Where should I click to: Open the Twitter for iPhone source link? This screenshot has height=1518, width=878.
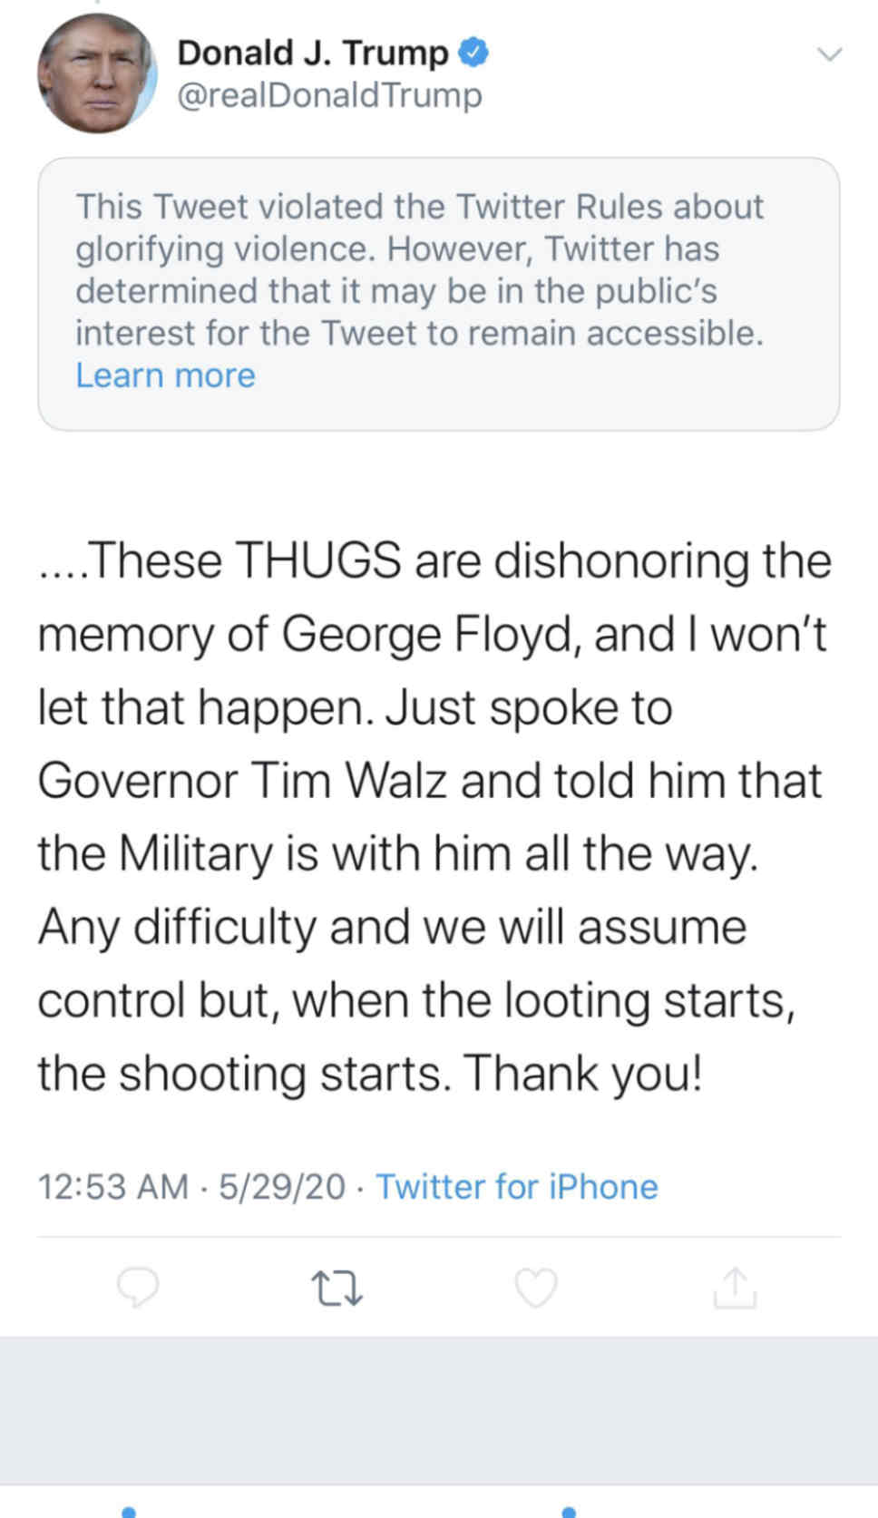[516, 1186]
